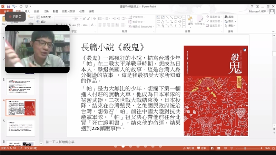Toggle 備忘稿 notes pane
Screen dimensions: 276x155
(188, 148)
